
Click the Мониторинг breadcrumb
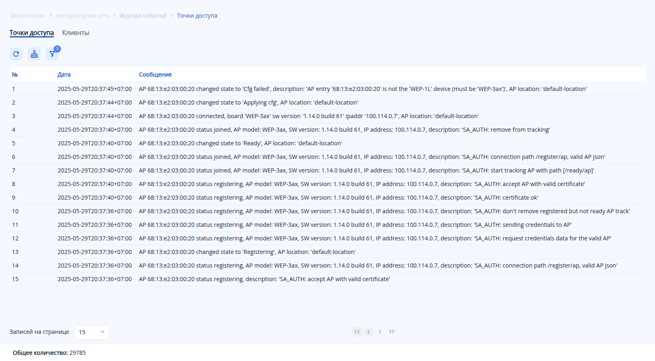[28, 16]
